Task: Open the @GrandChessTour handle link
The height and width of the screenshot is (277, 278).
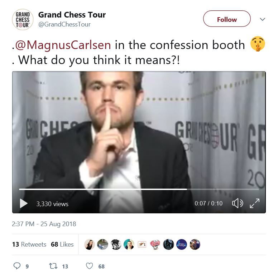Action: pyautogui.click(x=64, y=24)
